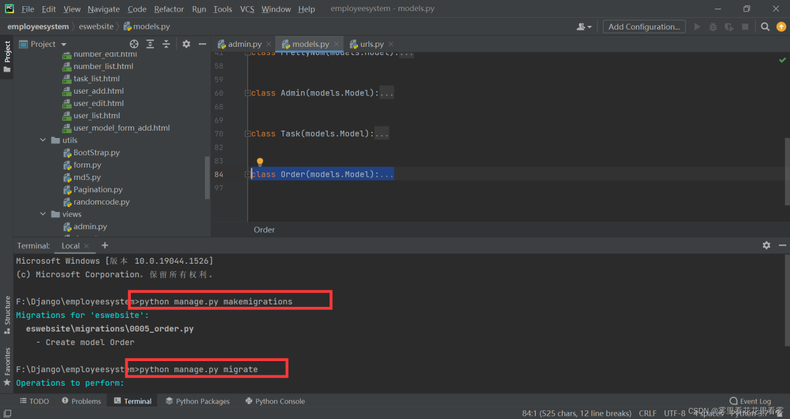Open the Python Packages tool window
The height and width of the screenshot is (419, 790).
197,401
